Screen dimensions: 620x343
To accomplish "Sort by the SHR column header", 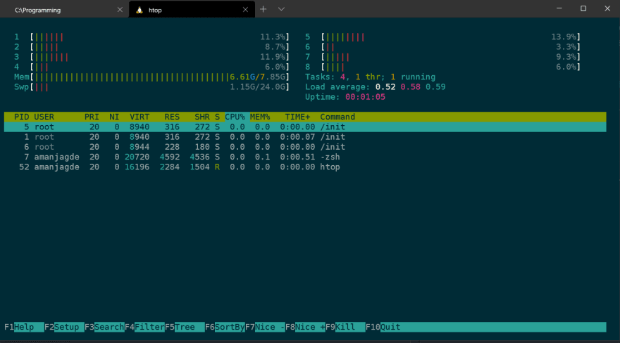I will pos(202,117).
